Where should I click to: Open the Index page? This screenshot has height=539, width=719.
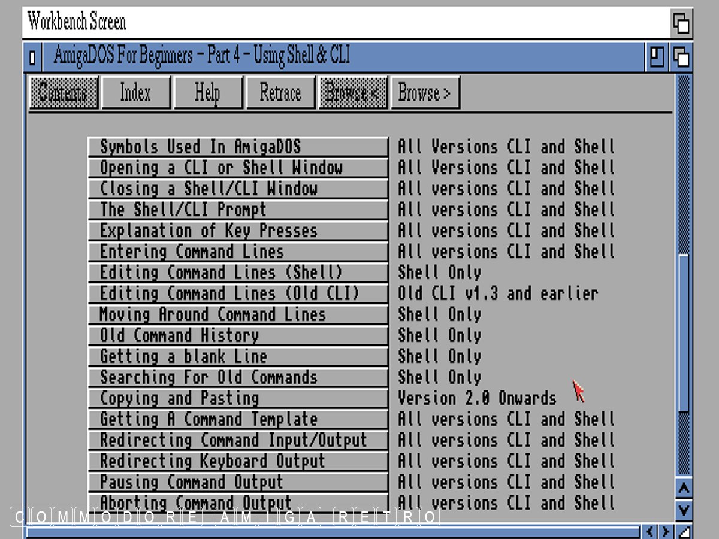click(x=135, y=93)
